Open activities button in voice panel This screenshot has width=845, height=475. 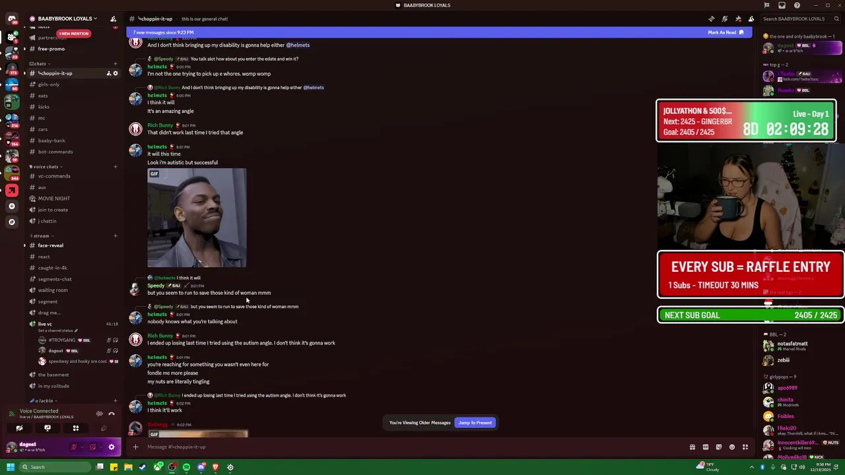click(76, 428)
